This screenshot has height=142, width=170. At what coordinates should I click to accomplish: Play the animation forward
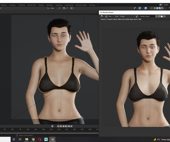point(66,126)
